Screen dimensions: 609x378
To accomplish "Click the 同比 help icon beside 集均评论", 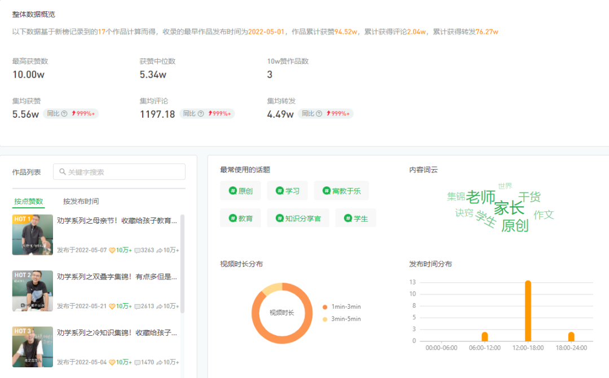I will (x=201, y=113).
